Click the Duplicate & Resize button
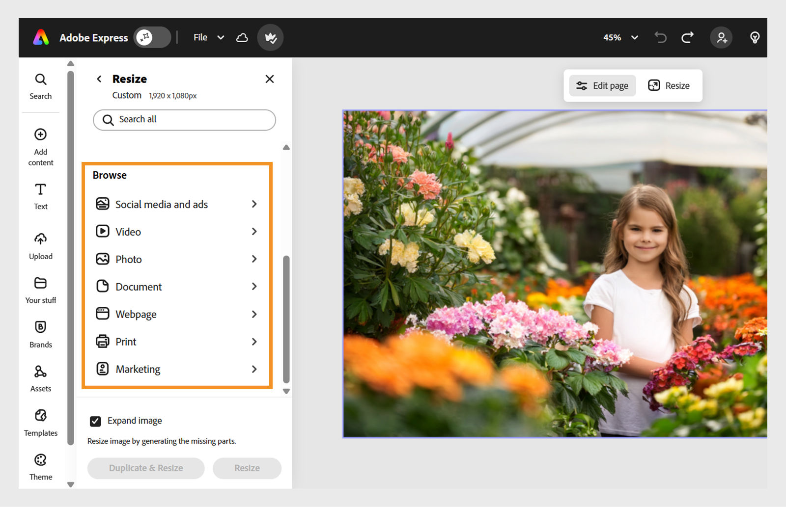 (x=145, y=468)
